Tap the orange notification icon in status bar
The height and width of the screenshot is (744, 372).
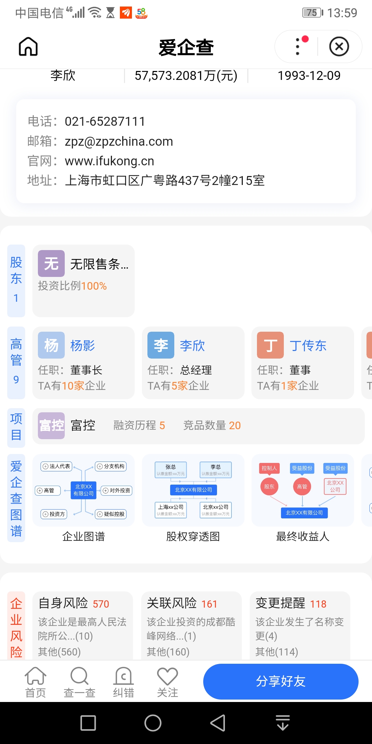126,13
